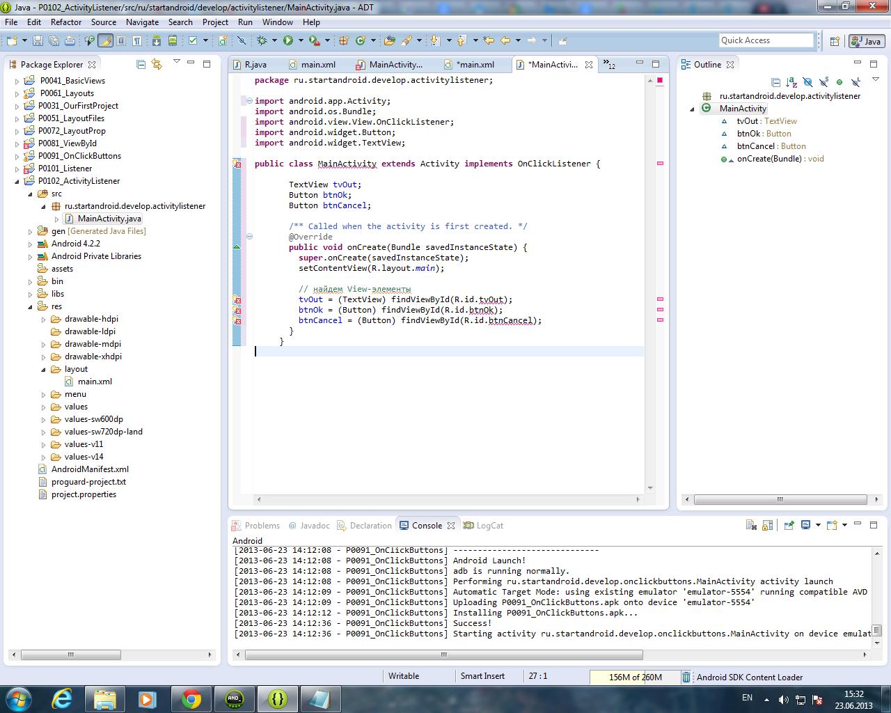Toggle Link with Editor in Package Explorer

pyautogui.click(x=157, y=64)
